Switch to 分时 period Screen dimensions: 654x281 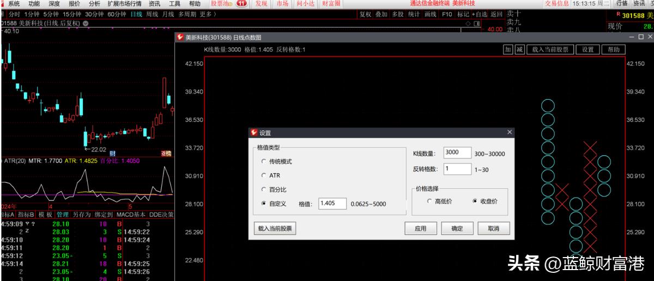point(15,14)
